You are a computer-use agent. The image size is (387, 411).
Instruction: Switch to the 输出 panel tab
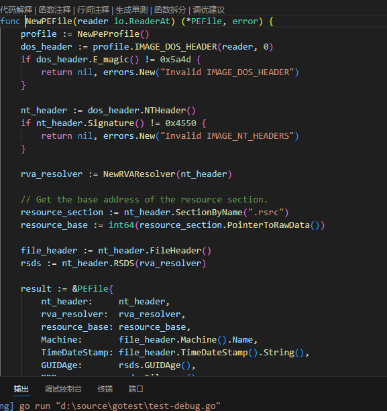pyautogui.click(x=21, y=389)
